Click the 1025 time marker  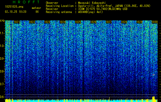point(78,22)
